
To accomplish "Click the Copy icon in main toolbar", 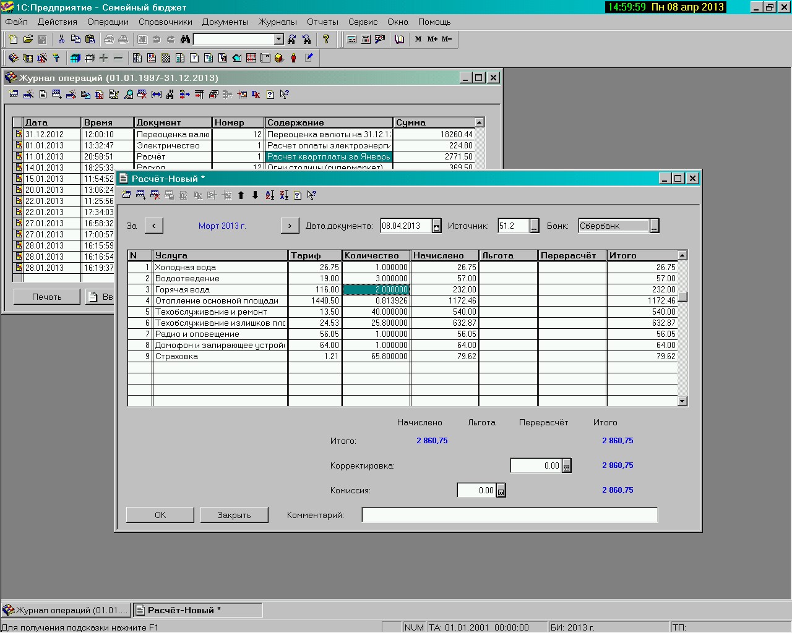I will (x=75, y=40).
